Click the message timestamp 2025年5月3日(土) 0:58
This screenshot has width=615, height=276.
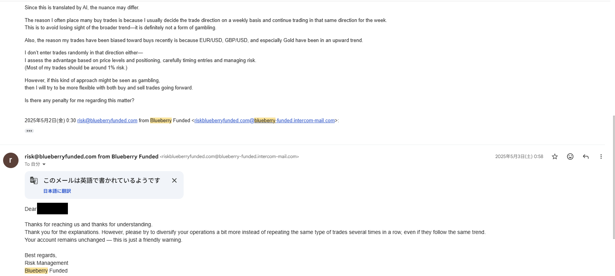(x=519, y=157)
